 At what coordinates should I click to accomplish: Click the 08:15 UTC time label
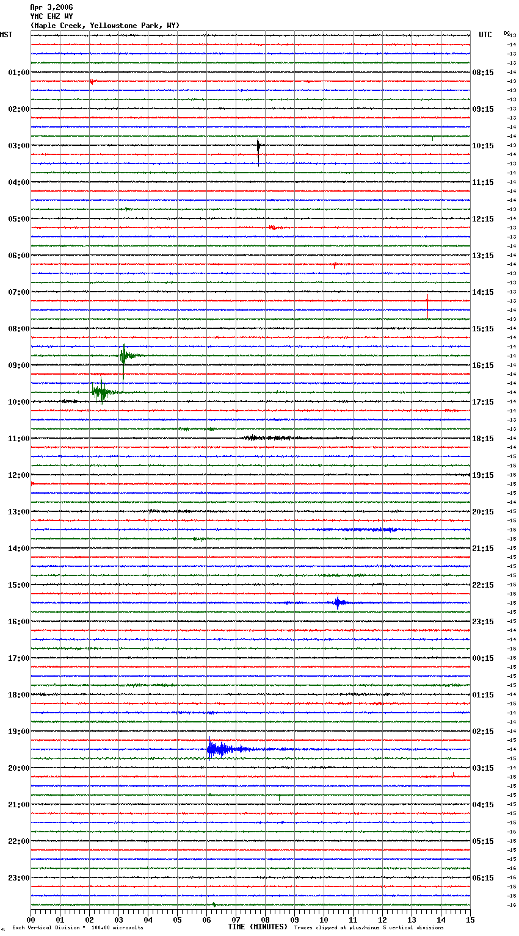coord(483,73)
